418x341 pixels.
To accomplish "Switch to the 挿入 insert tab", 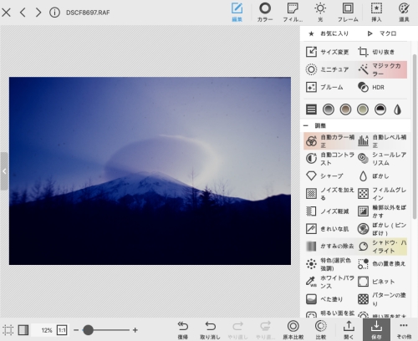I will click(x=376, y=13).
